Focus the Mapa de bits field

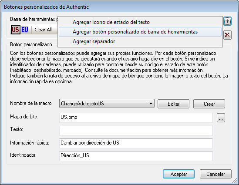(x=136, y=118)
